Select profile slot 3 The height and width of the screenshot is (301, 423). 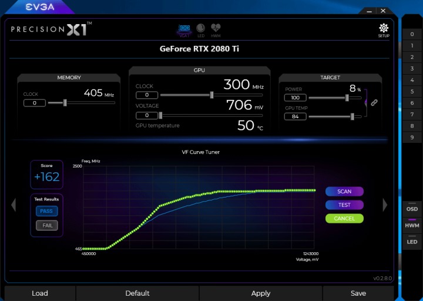412,69
